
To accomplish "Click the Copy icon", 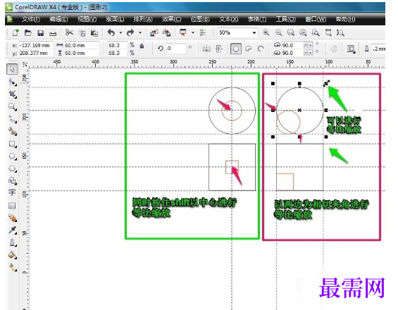I will (82, 33).
